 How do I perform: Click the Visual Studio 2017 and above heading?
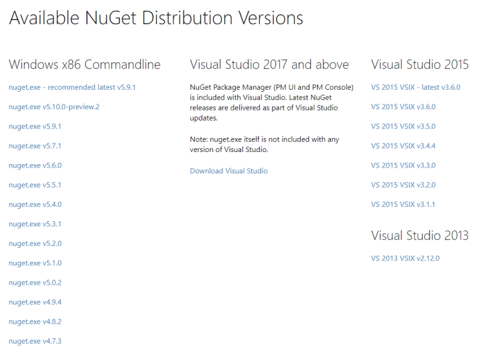[x=269, y=64]
